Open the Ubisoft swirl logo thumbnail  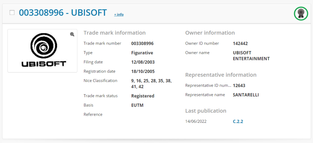tap(42, 51)
